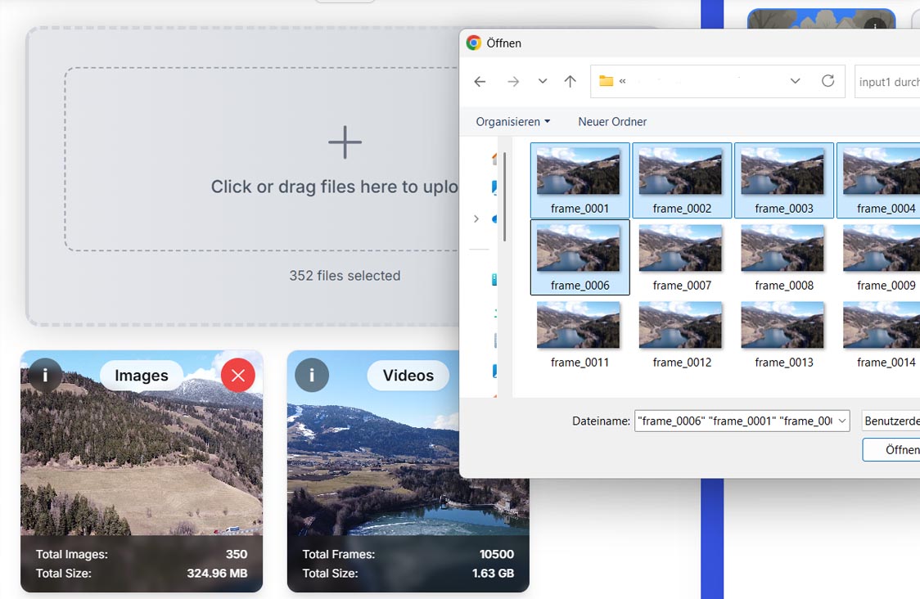The image size is (920, 599).
Task: Navigate back in the file dialog
Action: coord(480,81)
